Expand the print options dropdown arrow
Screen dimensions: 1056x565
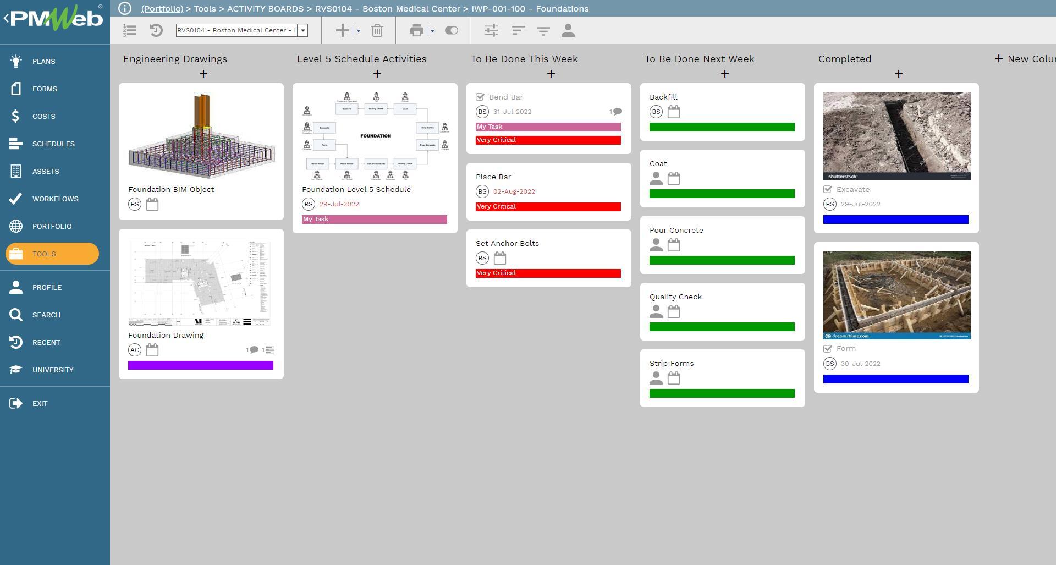(x=431, y=30)
